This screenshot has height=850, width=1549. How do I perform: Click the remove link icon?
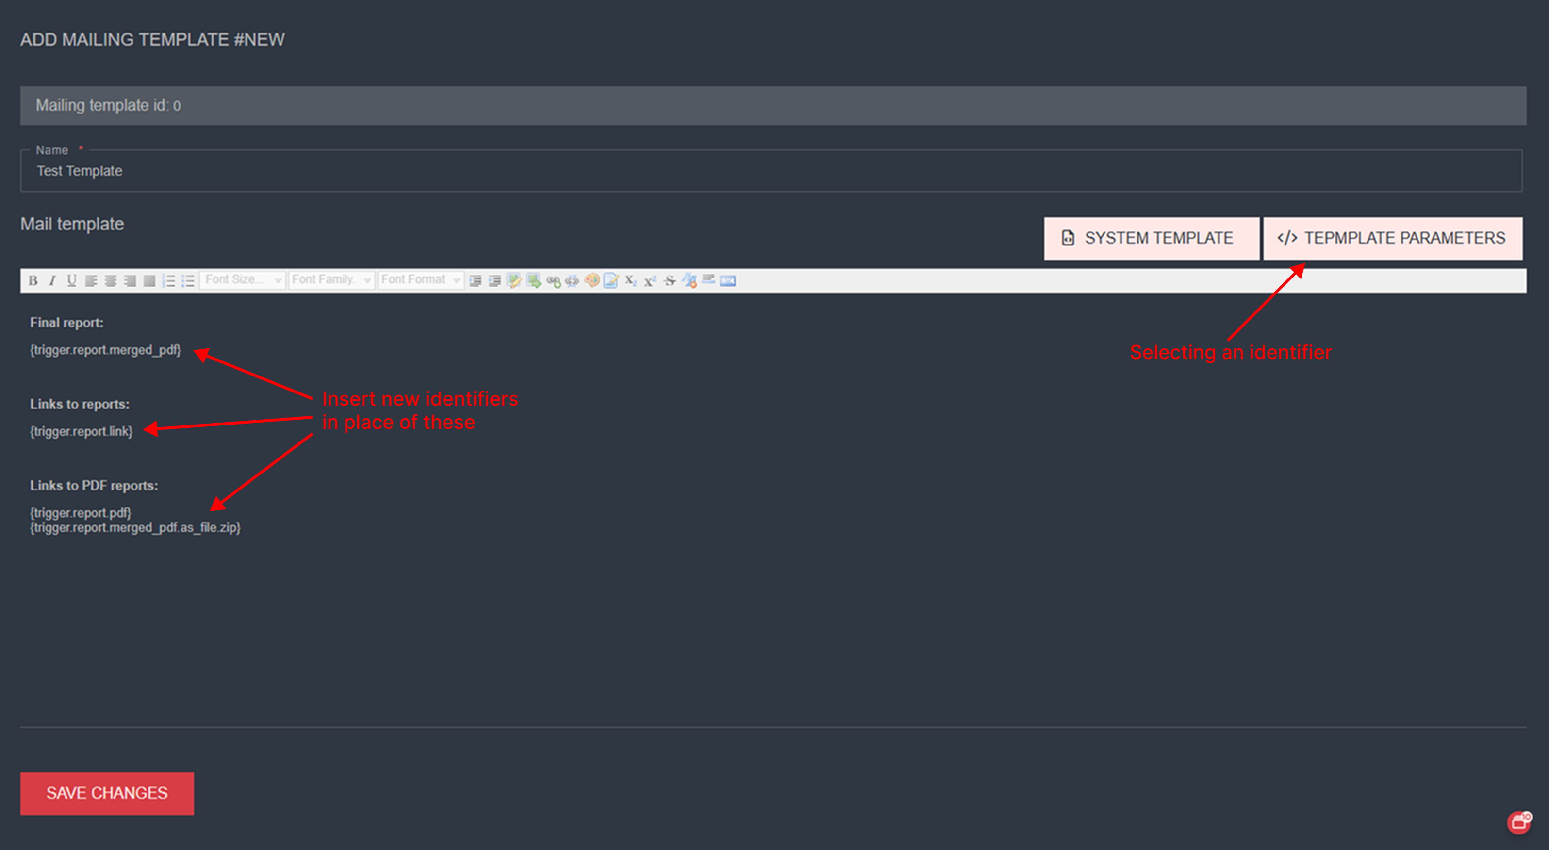tap(573, 281)
